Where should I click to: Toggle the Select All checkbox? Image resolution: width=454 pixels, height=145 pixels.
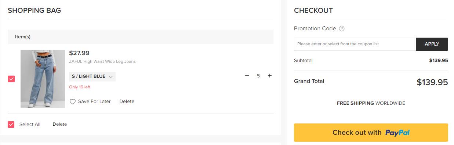click(x=11, y=124)
